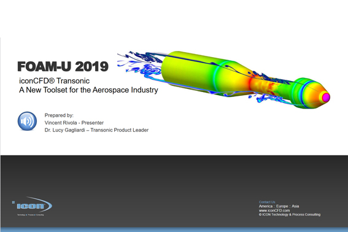This screenshot has height=232, width=348.
Task: Select 'Dr. Lucy Gagliardi' product leader line
Action: click(96, 130)
